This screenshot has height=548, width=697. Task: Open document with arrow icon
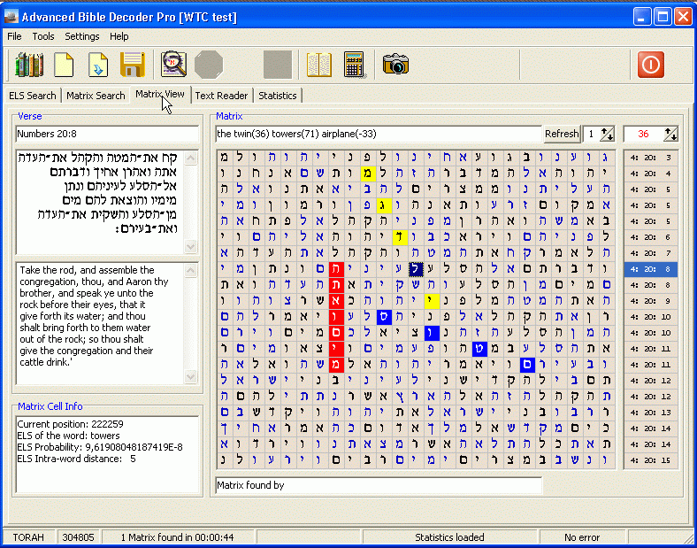[x=98, y=65]
